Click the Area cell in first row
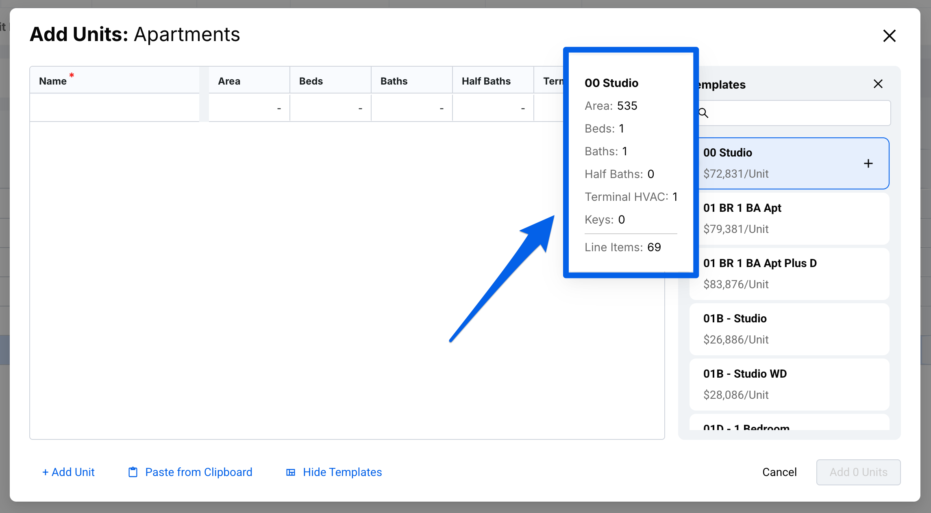The height and width of the screenshot is (513, 931). tap(249, 108)
